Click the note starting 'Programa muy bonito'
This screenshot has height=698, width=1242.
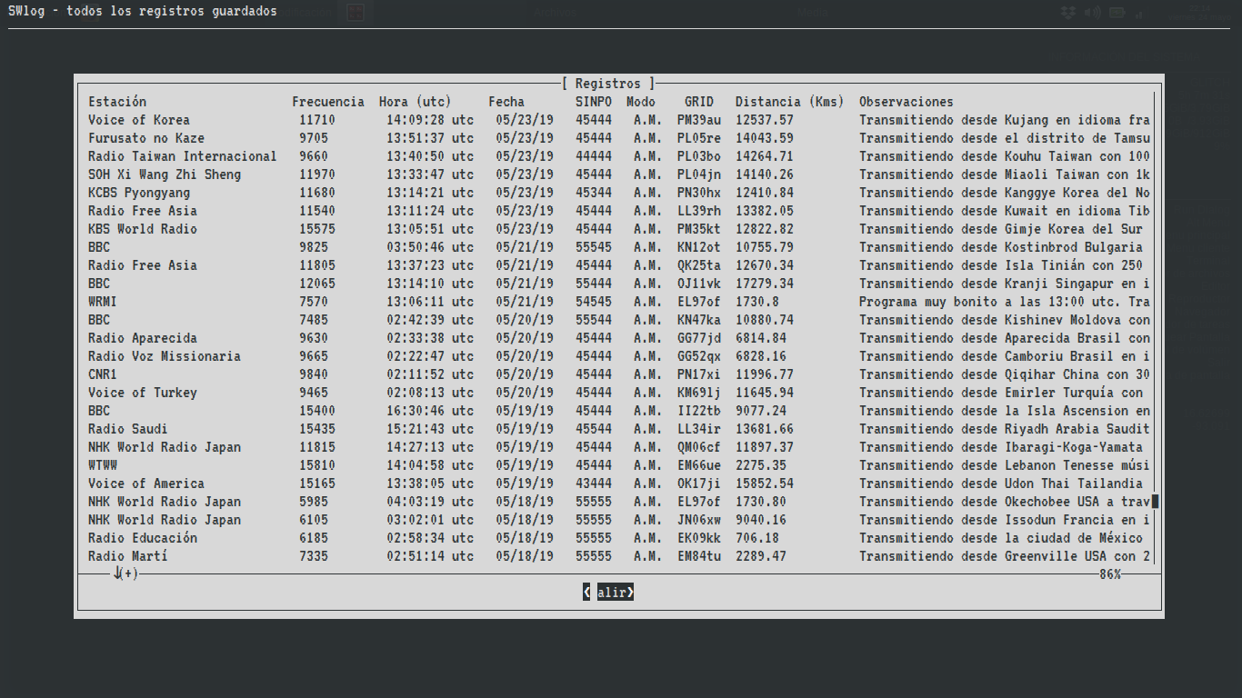point(1005,302)
